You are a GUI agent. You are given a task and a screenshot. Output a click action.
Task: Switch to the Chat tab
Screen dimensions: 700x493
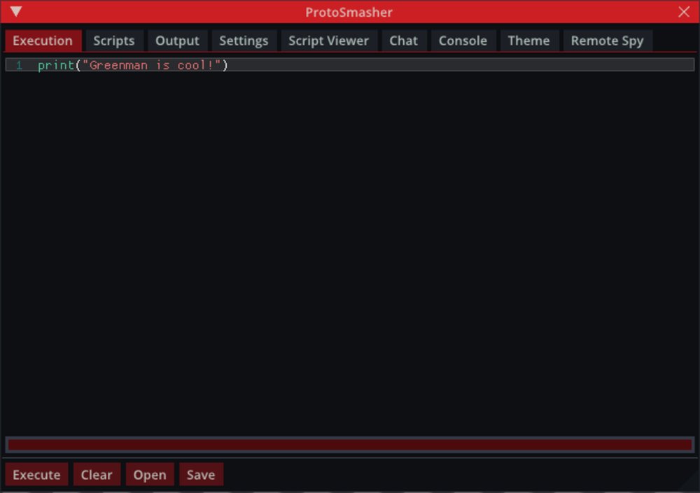pos(404,41)
